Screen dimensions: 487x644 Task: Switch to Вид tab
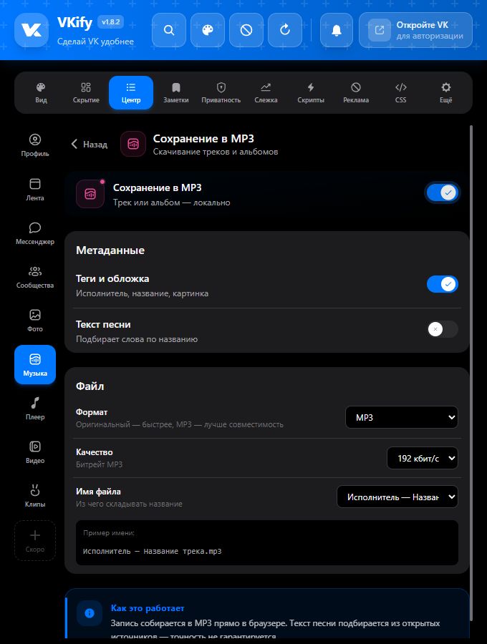(41, 93)
